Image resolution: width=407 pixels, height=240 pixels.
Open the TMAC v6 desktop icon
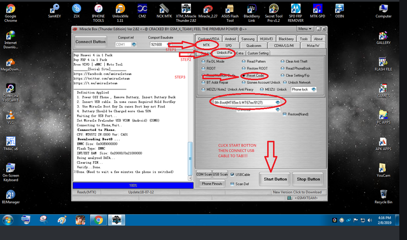[10, 144]
